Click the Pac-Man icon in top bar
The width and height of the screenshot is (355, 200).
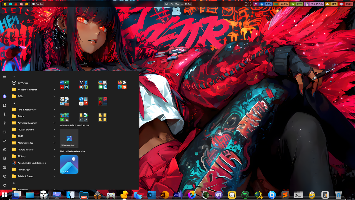[5, 4]
